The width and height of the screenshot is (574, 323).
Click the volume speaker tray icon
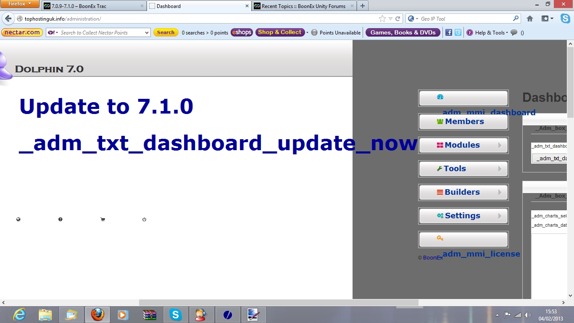[x=528, y=315]
